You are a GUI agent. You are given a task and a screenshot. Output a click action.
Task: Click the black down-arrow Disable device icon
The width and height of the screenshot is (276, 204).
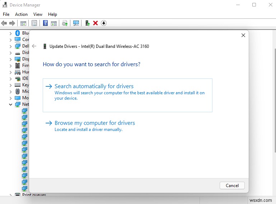[x=104, y=23]
